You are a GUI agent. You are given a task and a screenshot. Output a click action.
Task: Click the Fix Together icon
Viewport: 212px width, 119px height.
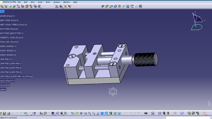point(124,6)
